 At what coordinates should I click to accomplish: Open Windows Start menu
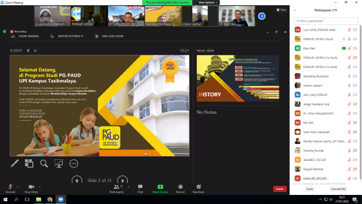(5, 199)
